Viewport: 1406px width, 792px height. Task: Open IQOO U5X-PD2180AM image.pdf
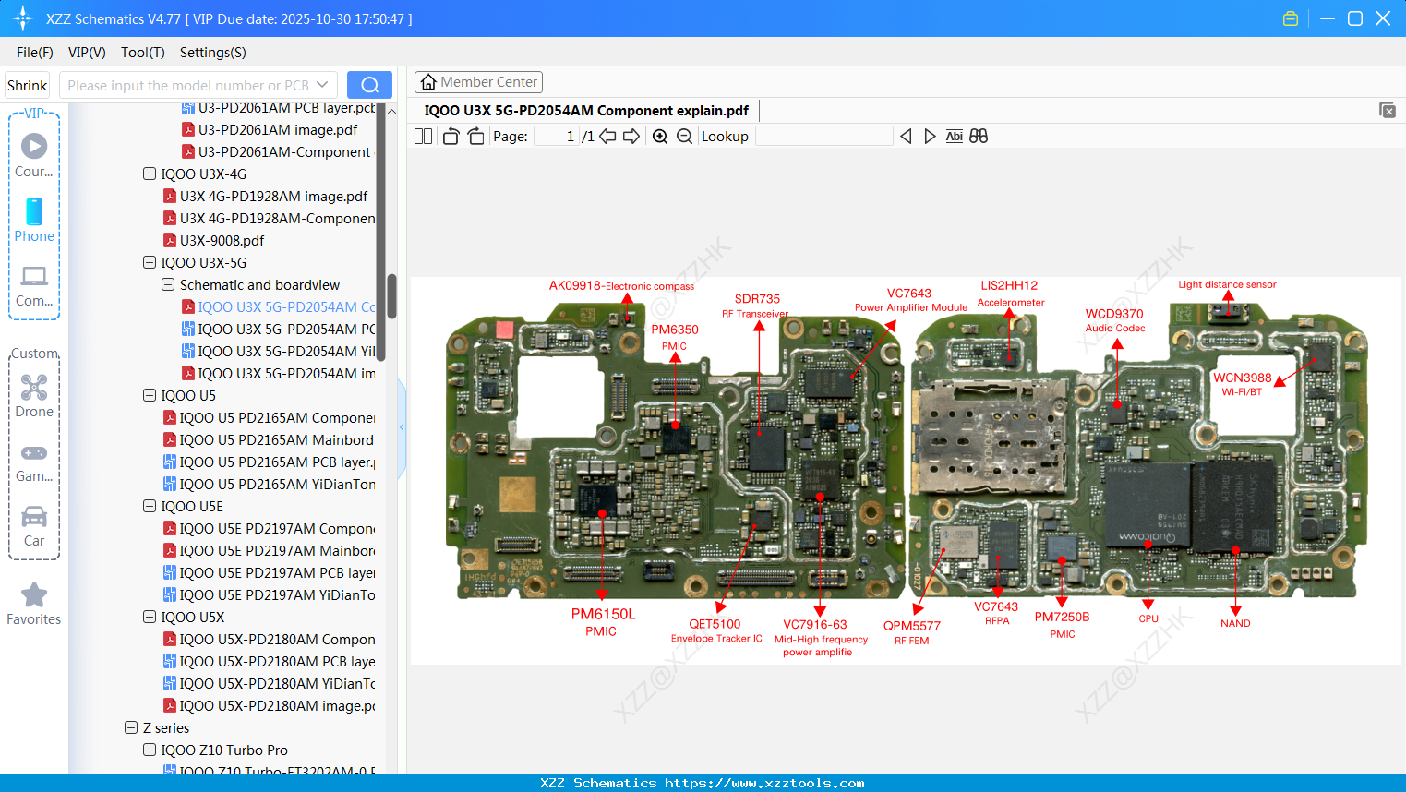(x=276, y=705)
